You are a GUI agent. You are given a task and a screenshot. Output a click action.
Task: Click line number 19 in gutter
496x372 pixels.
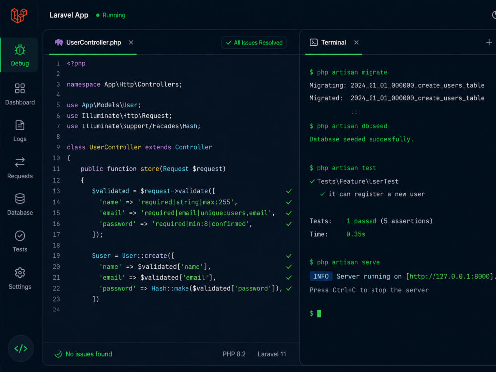[x=56, y=256]
